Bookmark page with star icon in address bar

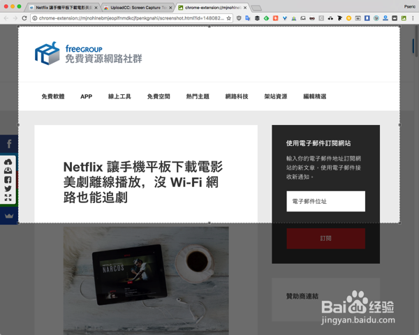pos(229,18)
